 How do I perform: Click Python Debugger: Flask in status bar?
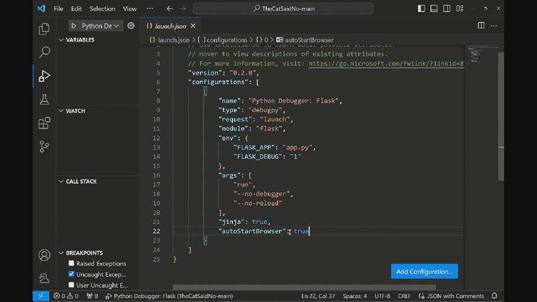pos(169,296)
